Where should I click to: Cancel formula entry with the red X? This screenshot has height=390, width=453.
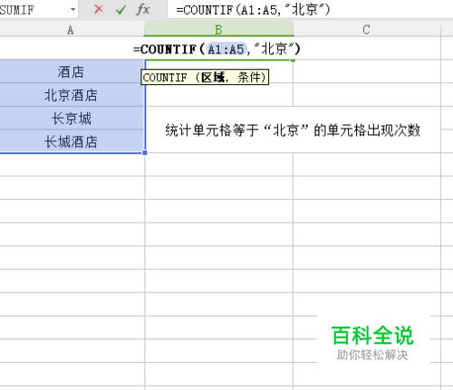(x=99, y=9)
